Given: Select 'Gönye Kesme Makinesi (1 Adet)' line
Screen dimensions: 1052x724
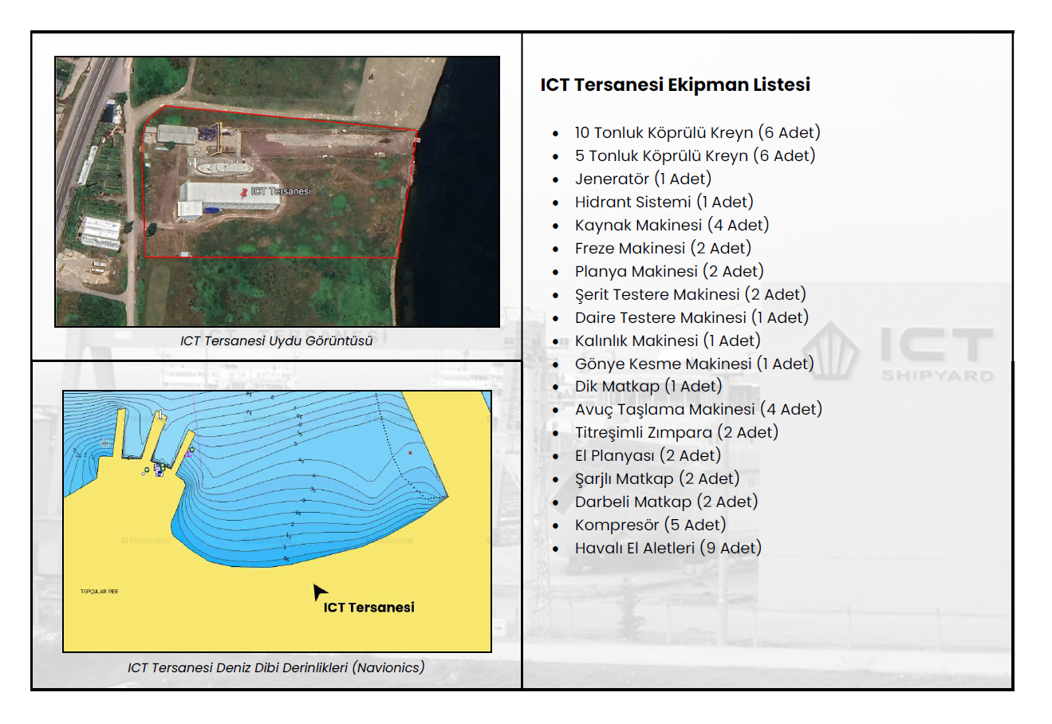Looking at the screenshot, I should (x=694, y=364).
